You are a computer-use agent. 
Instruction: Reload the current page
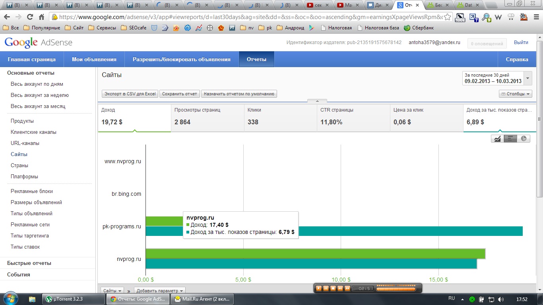(30, 17)
